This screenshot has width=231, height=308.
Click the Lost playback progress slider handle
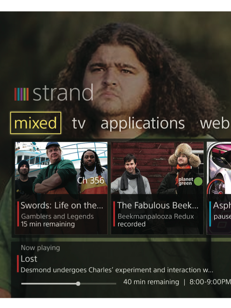(78, 284)
